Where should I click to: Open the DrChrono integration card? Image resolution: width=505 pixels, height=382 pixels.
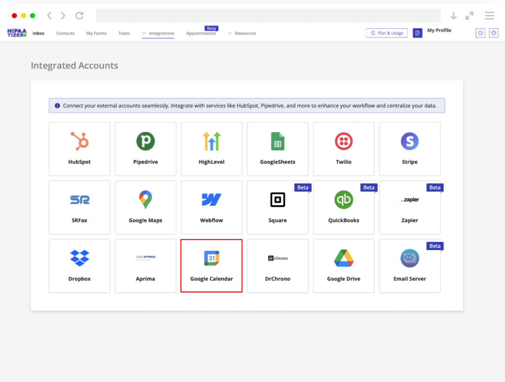point(278,266)
